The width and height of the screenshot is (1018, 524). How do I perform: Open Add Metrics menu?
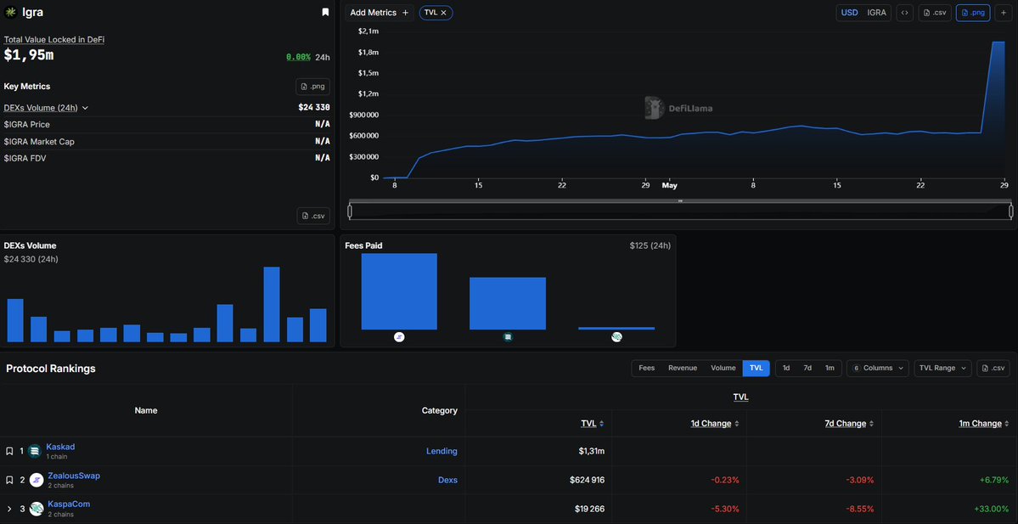pyautogui.click(x=380, y=13)
